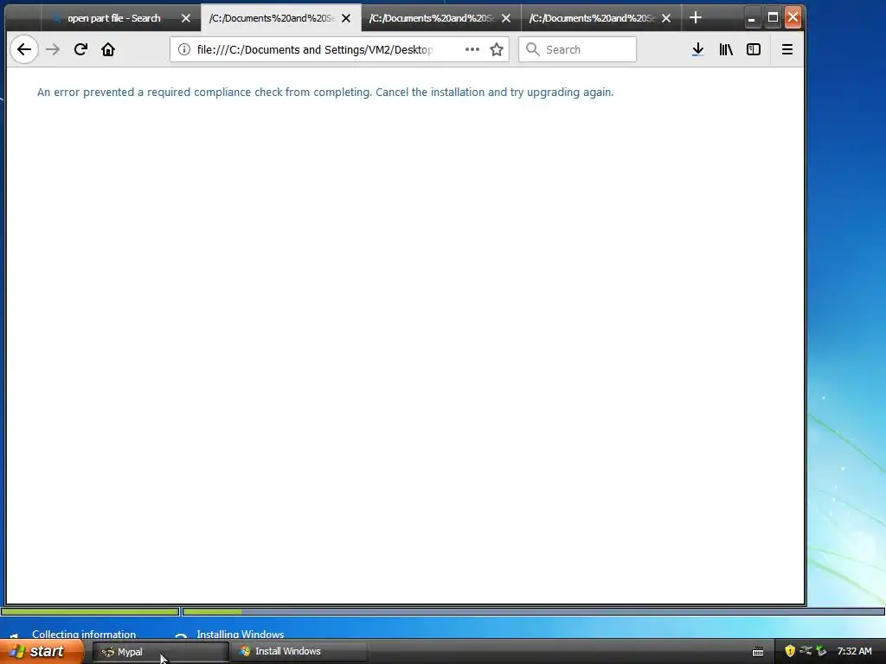The width and height of the screenshot is (886, 664).
Task: Click the Windows start button
Action: pos(41,651)
